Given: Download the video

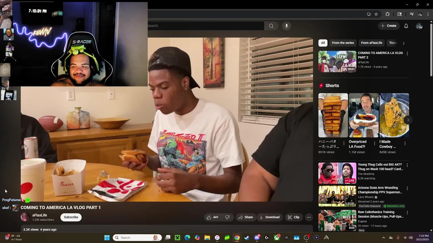Looking at the screenshot, I should (269, 217).
